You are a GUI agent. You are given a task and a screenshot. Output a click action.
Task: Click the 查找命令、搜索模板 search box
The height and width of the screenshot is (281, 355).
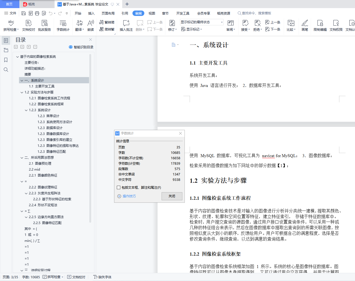[x=254, y=13]
